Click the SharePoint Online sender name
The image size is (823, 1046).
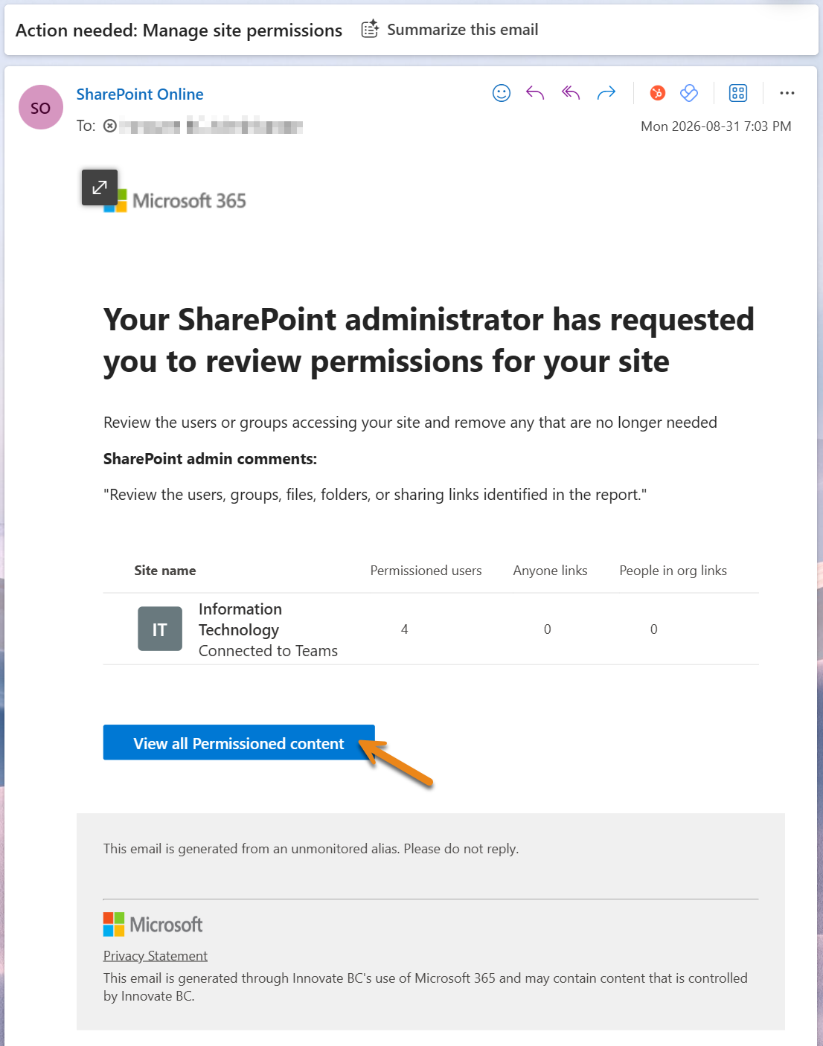coord(140,94)
